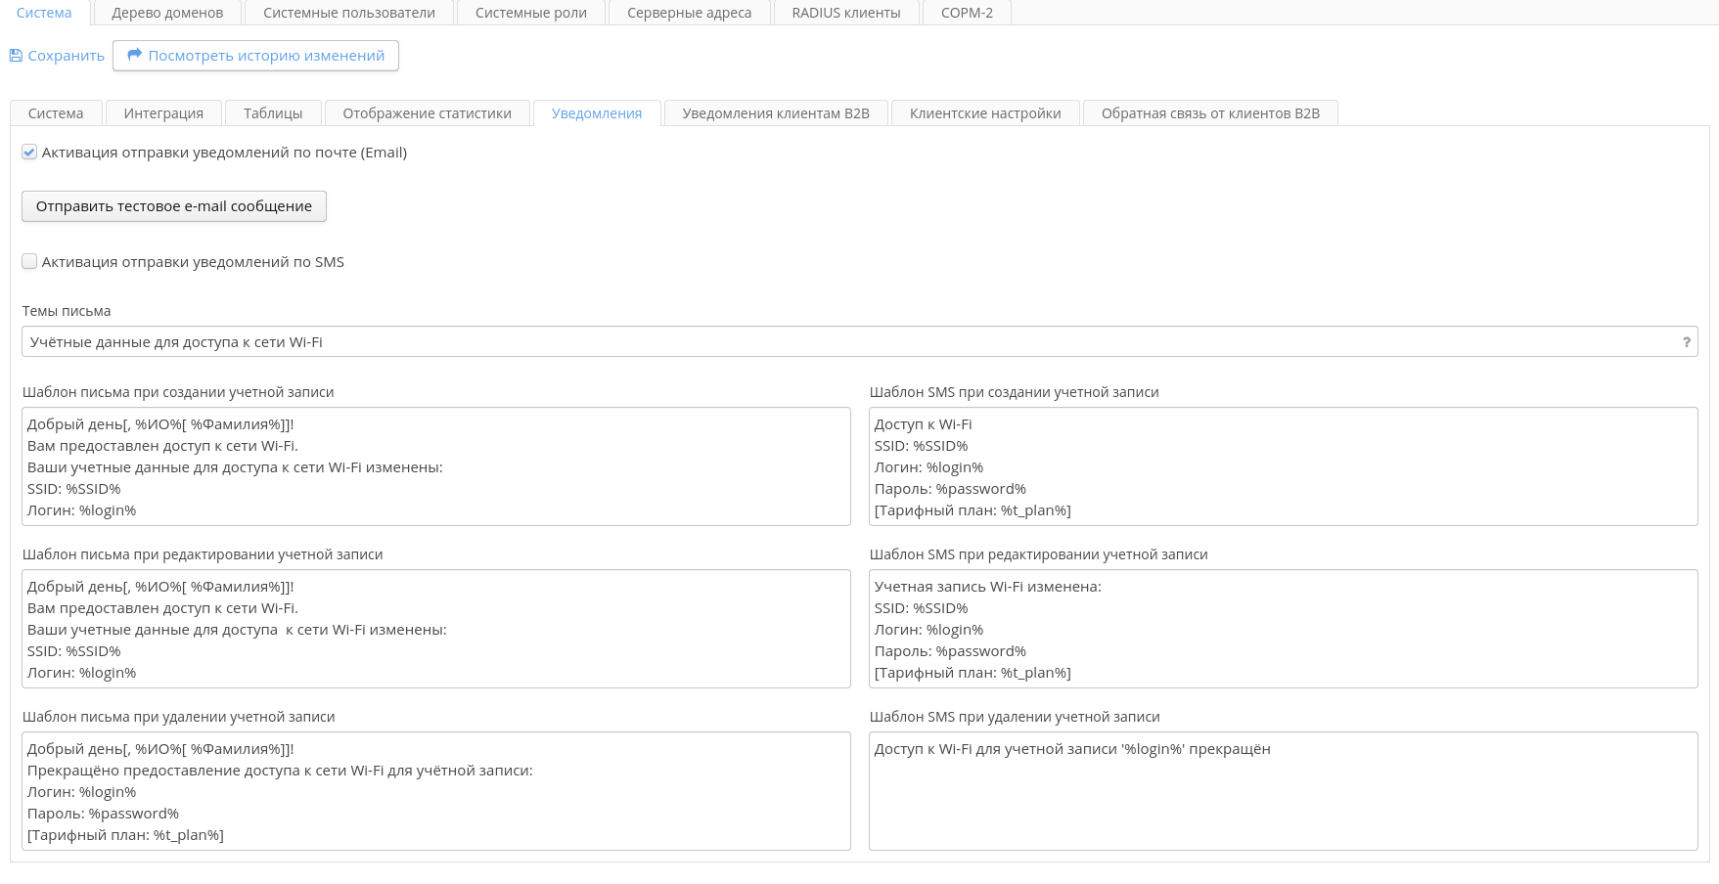The image size is (1719, 884).
Task: Click Посмотреть историю изменений button
Action: point(255,56)
